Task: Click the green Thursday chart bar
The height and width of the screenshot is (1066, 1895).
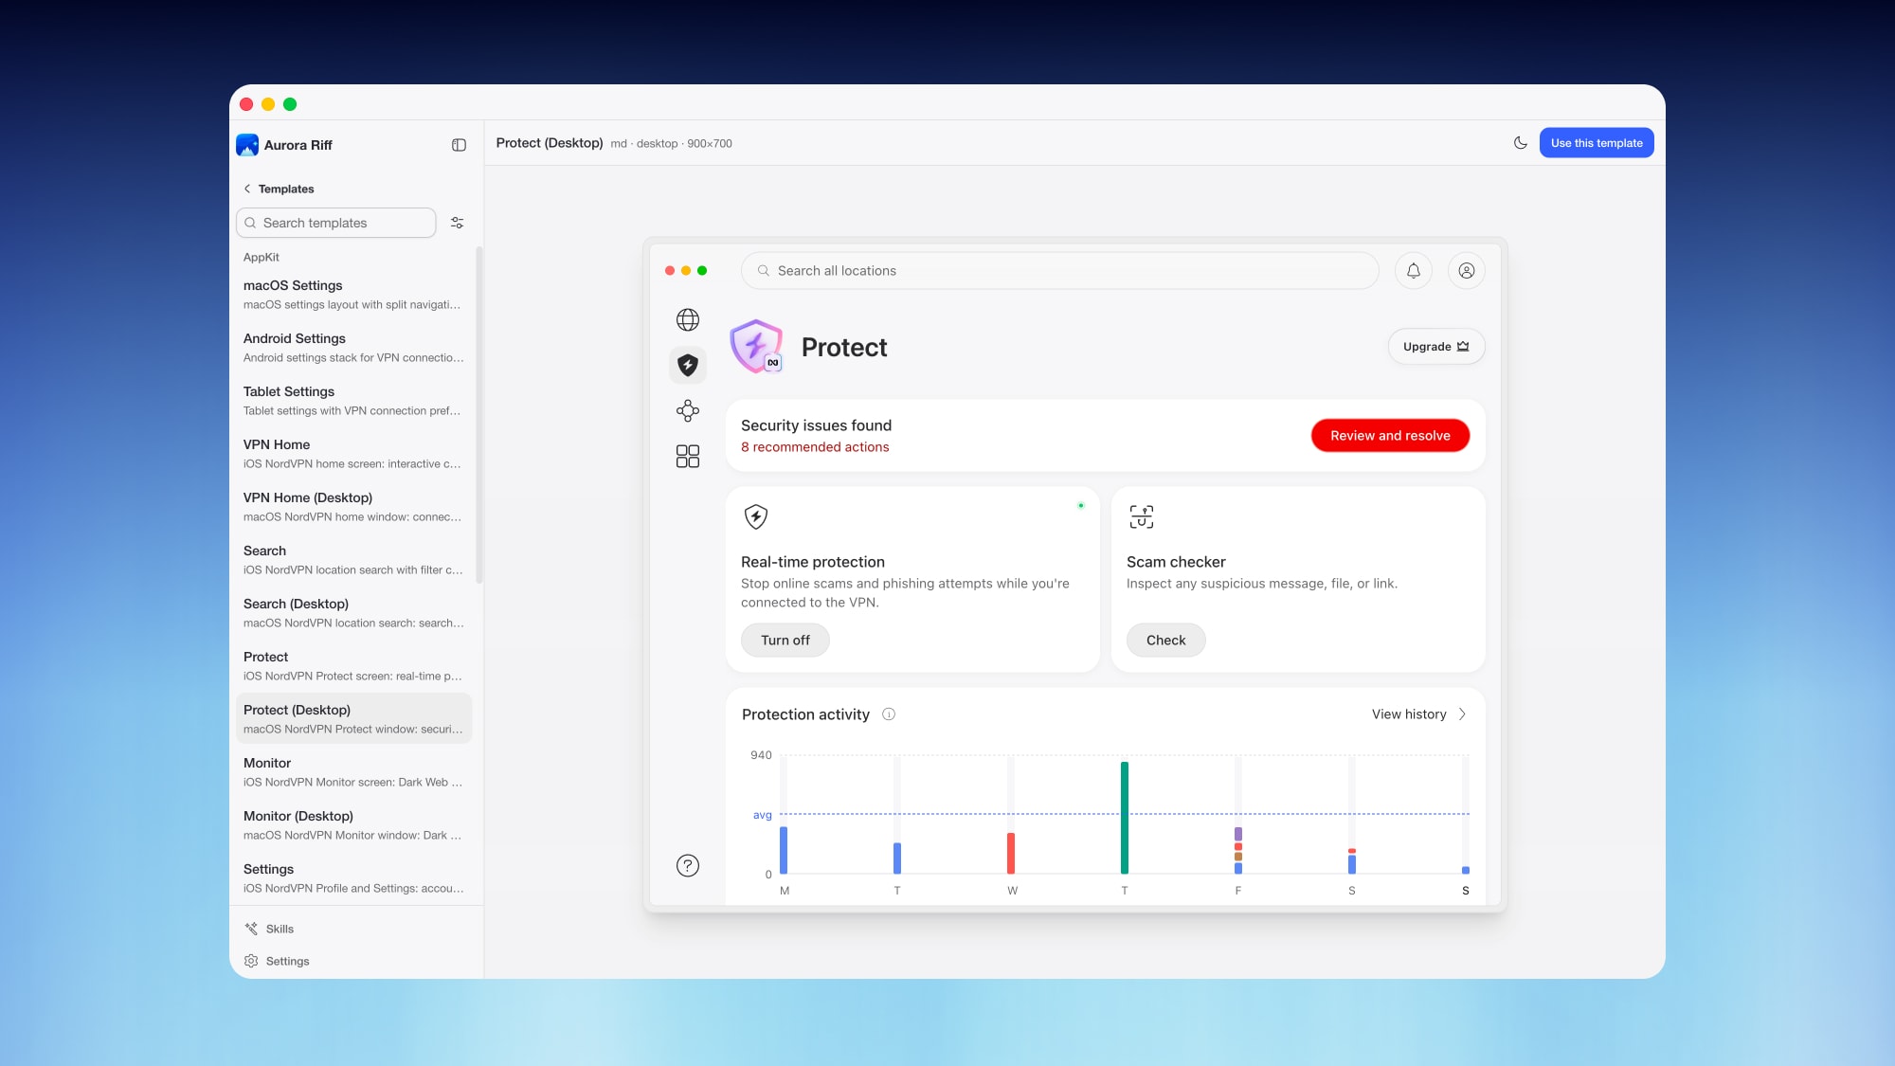Action: pos(1125,818)
